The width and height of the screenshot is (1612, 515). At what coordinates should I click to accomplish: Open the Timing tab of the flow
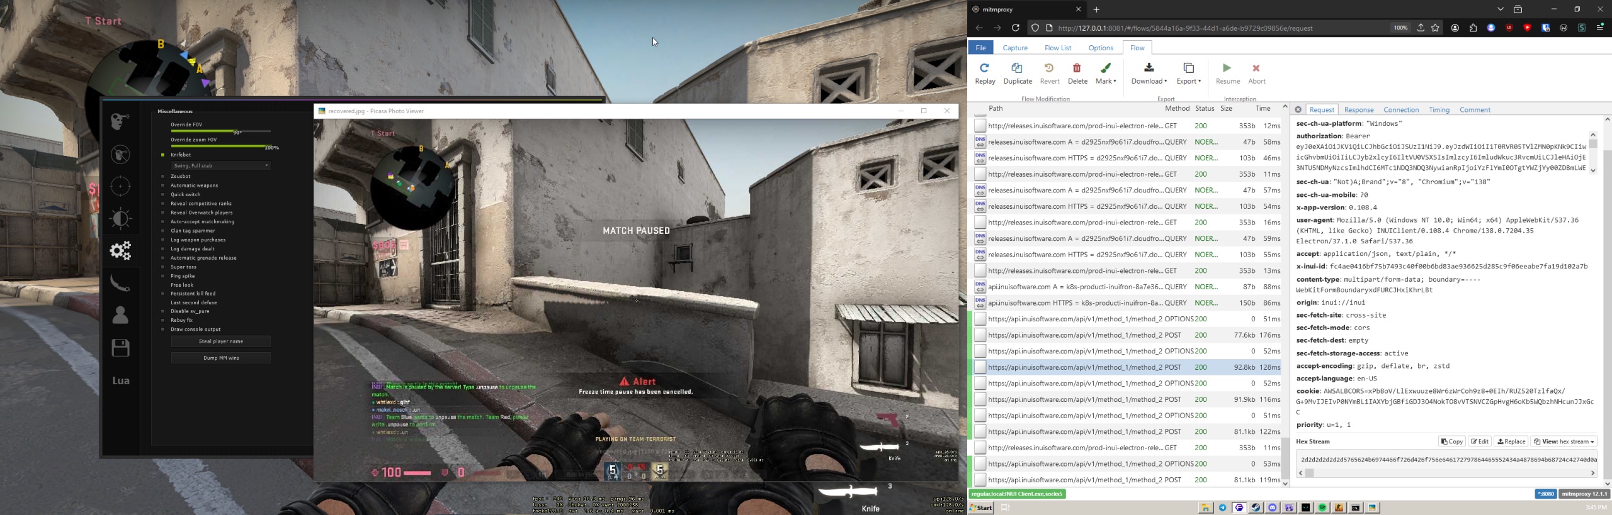coord(1439,110)
